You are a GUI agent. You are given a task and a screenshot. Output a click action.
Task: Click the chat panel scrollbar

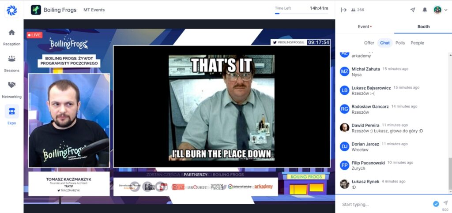[450, 174]
